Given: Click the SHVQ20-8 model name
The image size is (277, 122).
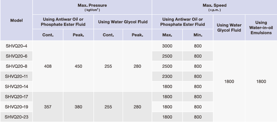Looking at the screenshot, I should pyautogui.click(x=16, y=66).
